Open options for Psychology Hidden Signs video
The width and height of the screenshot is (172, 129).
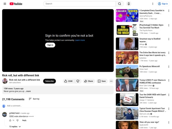[x=169, y=25]
